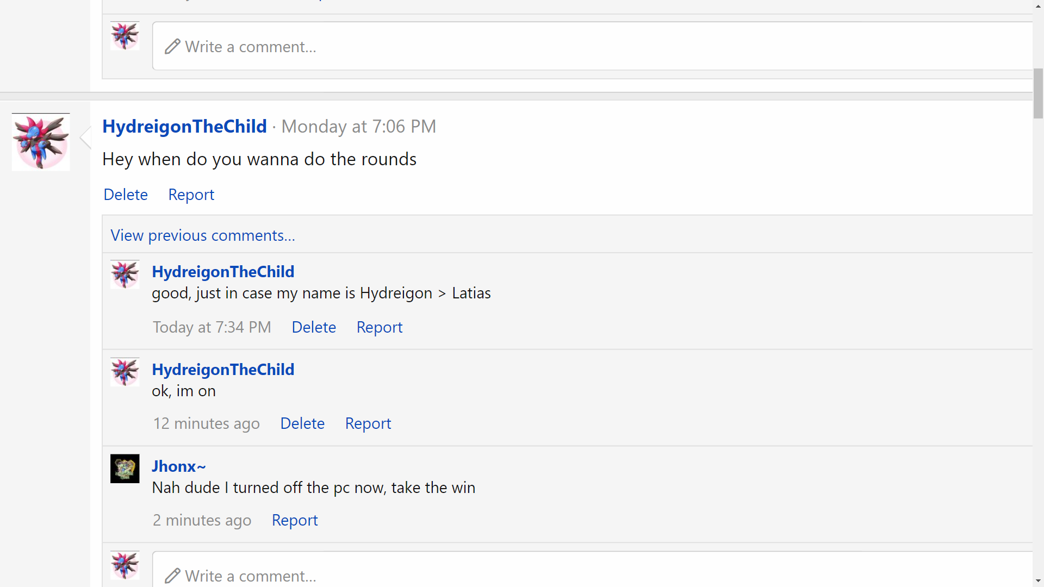Screen dimensions: 1044x587
Task: Click the vertical scrollbar thumb
Action: coord(1038,93)
